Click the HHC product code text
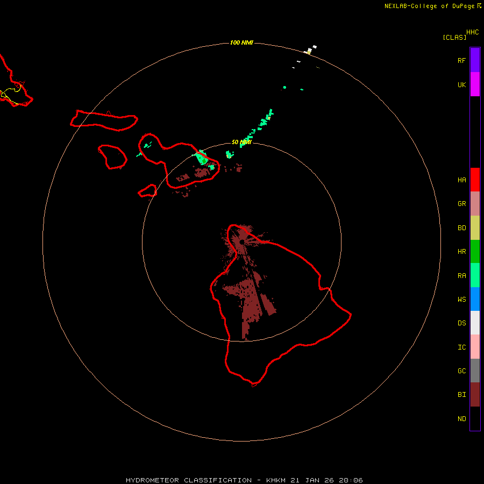The width and height of the screenshot is (484, 484). coord(472,32)
